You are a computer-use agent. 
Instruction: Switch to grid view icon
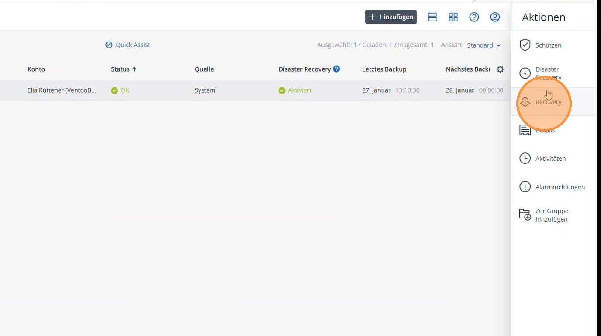pos(453,17)
